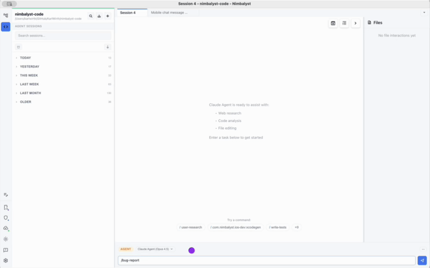Expand the TODAY sessions group
Screen dimensions: 430x268
[x=25, y=58]
